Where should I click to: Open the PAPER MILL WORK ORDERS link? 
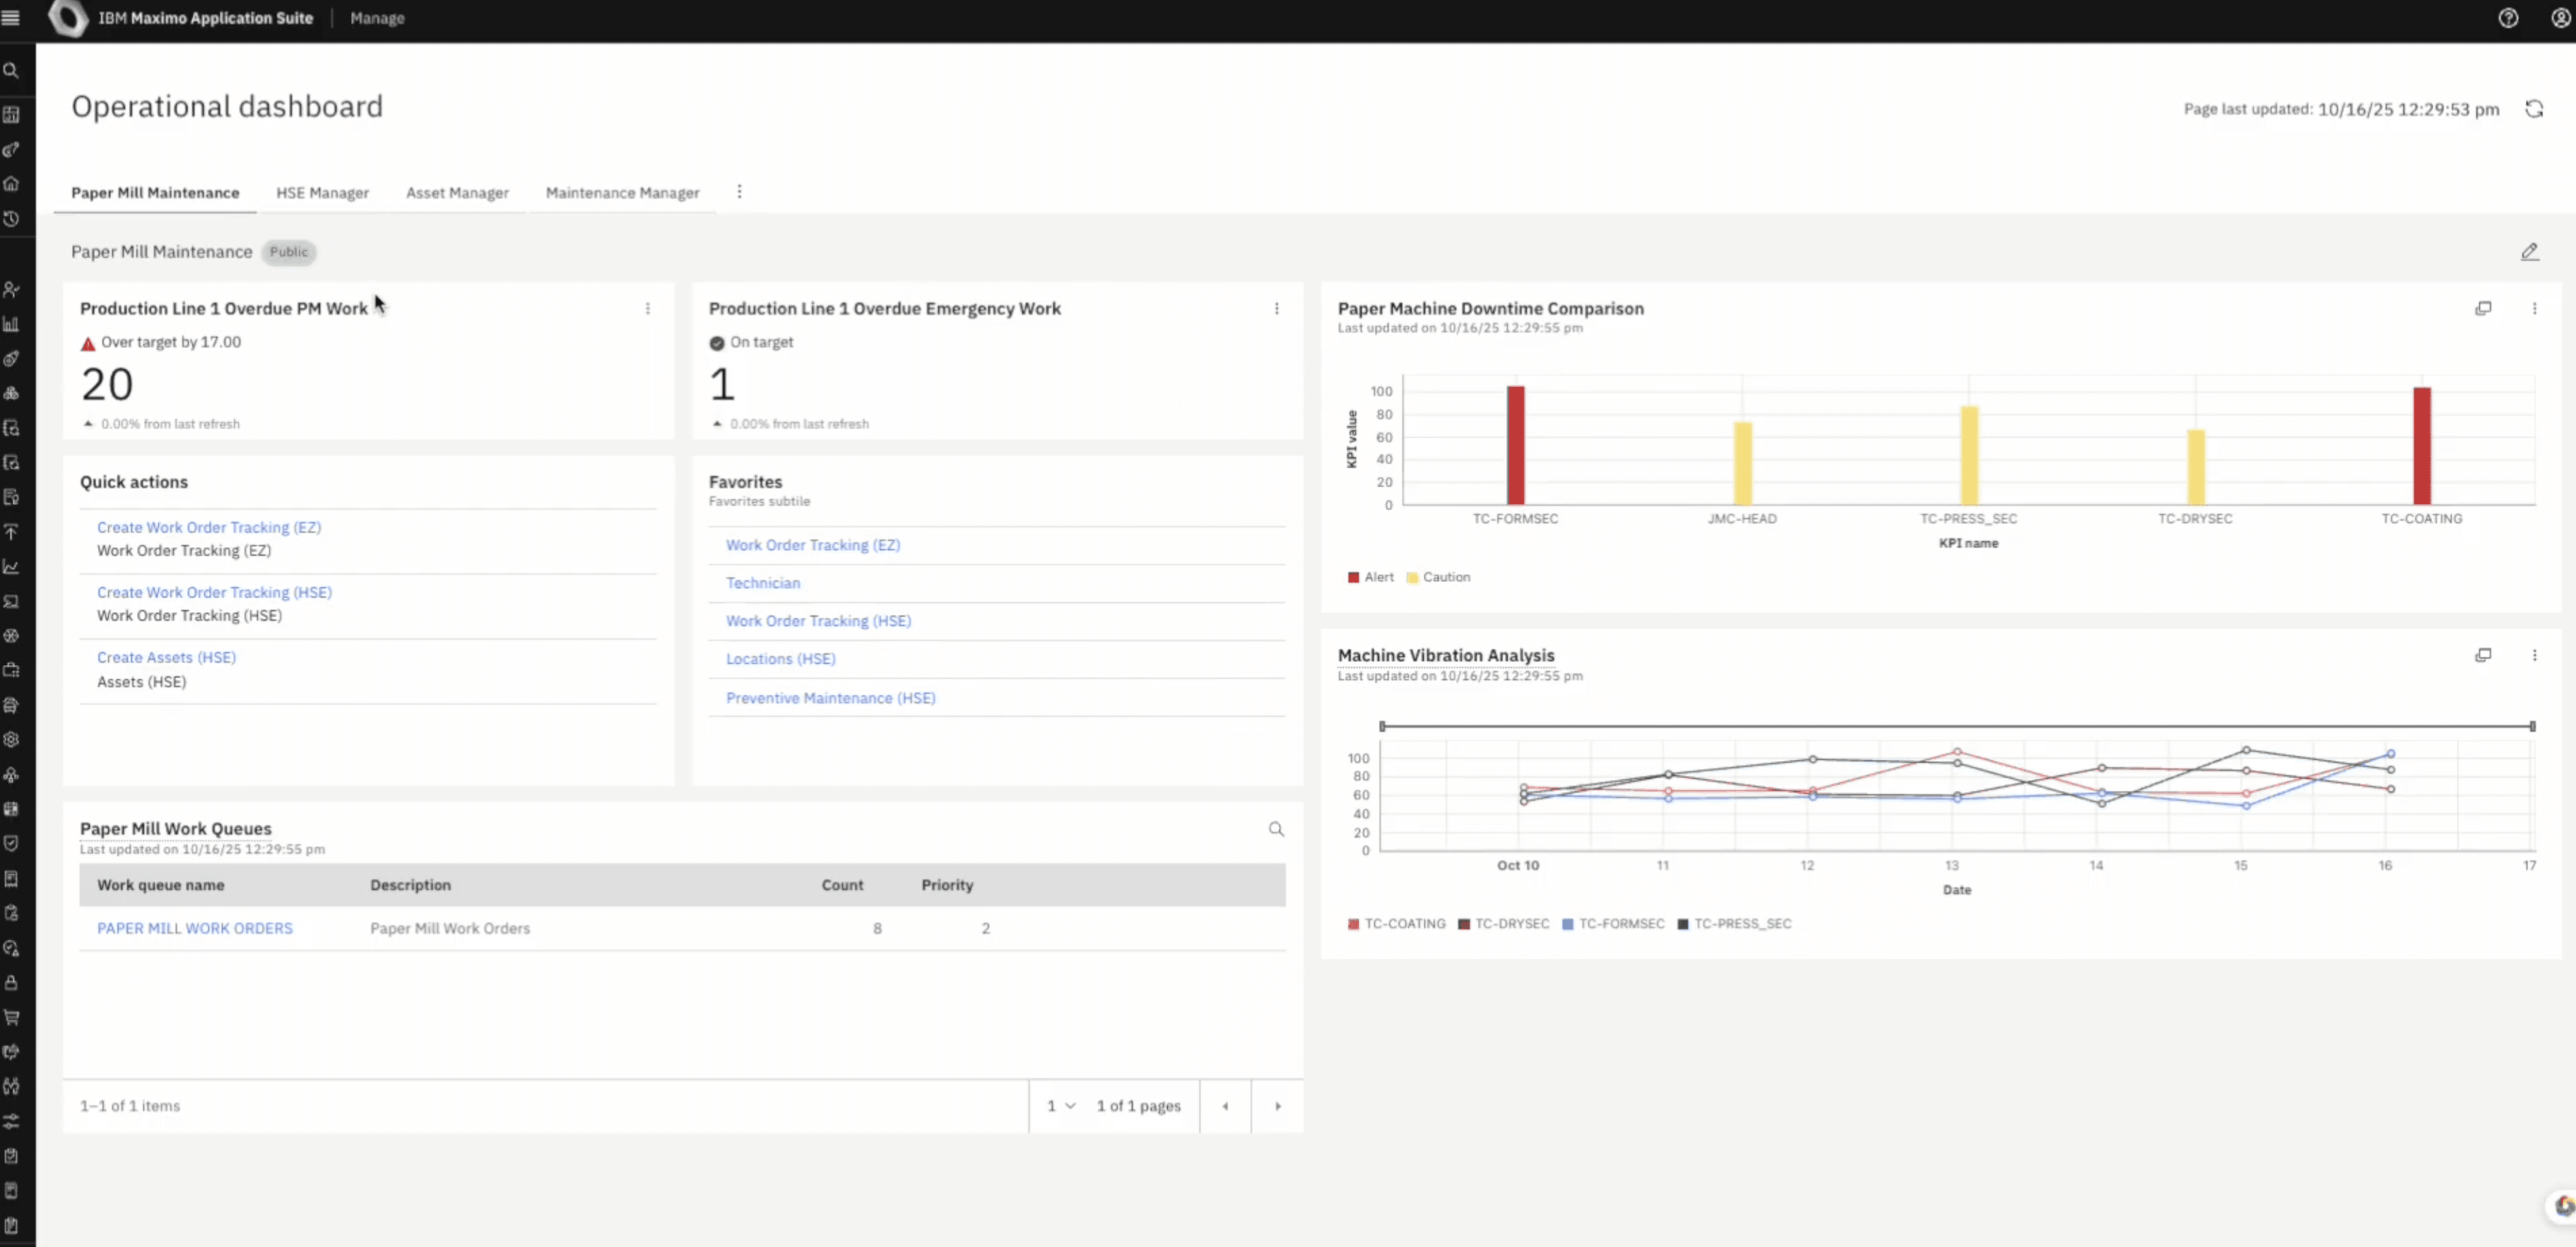(x=195, y=929)
